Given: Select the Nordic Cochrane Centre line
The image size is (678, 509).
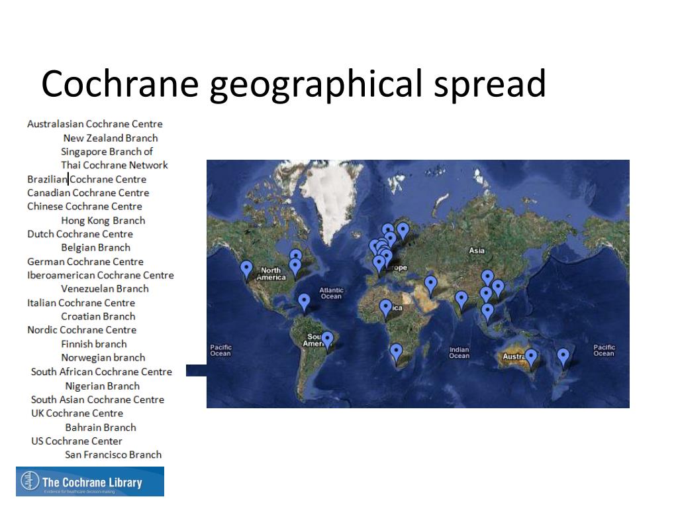Looking at the screenshot, I should (81, 330).
